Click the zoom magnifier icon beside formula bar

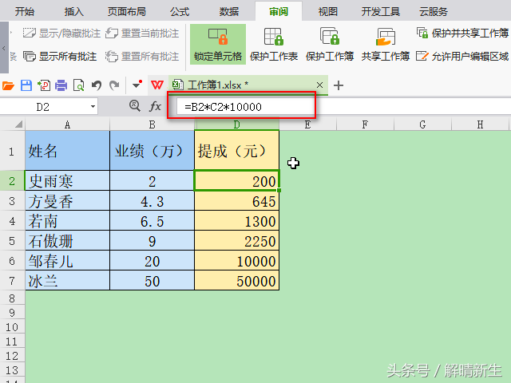pyautogui.click(x=134, y=105)
